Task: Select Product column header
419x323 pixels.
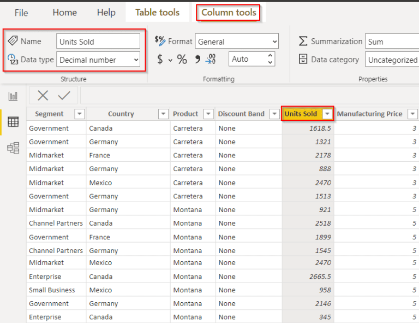Action: coord(185,114)
